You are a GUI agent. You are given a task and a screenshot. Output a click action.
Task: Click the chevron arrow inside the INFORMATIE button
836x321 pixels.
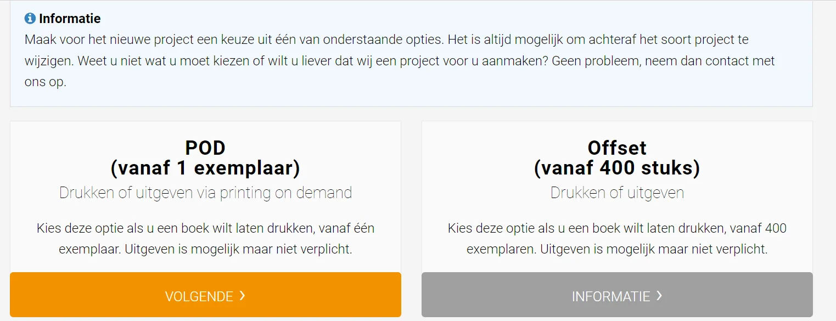coord(658,296)
